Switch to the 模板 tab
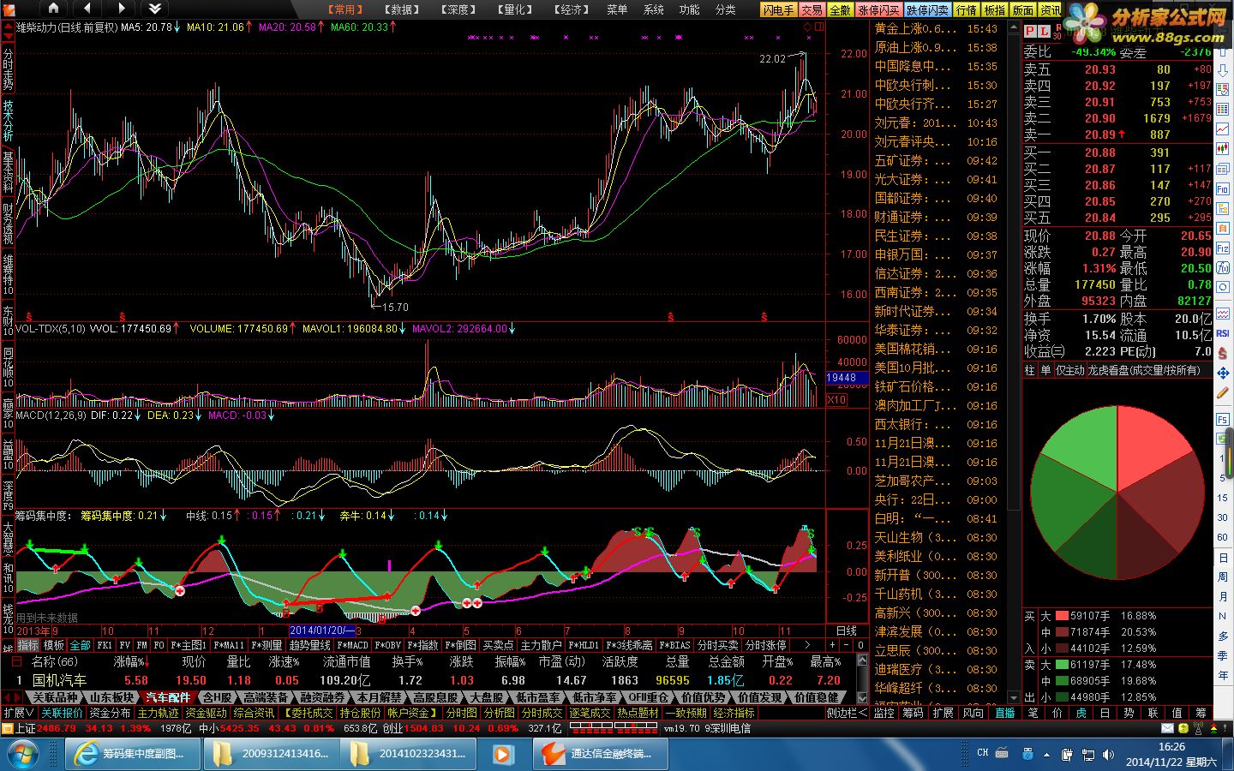Viewport: 1234px width, 771px height. click(54, 645)
